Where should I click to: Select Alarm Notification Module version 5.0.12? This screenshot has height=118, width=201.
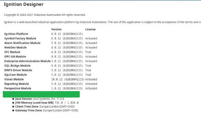[x=67, y=43]
